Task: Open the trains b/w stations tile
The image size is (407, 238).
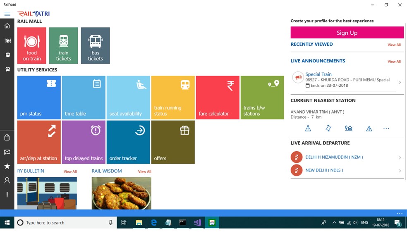Action: point(262,98)
